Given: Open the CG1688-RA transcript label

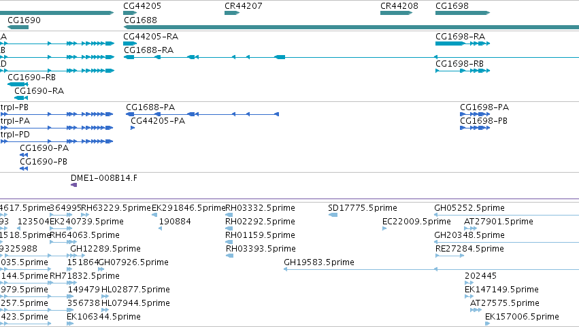Looking at the screenshot, I should pyautogui.click(x=148, y=50).
